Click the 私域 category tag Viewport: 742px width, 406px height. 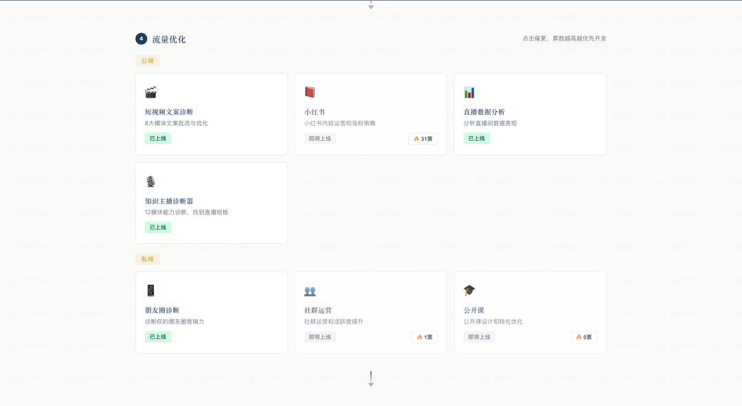pos(148,259)
